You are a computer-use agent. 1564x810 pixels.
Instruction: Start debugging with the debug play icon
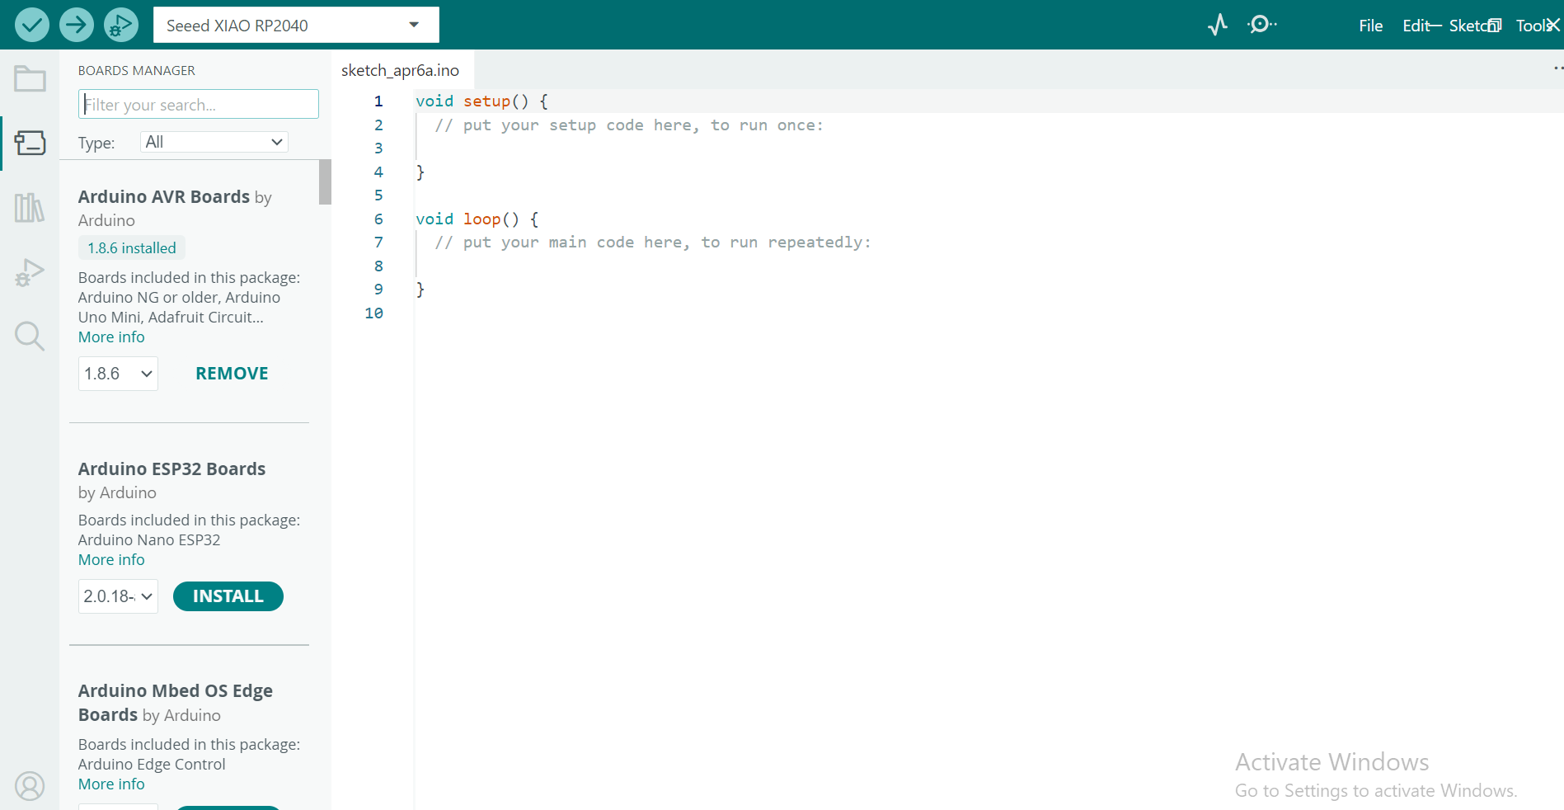[x=121, y=25]
